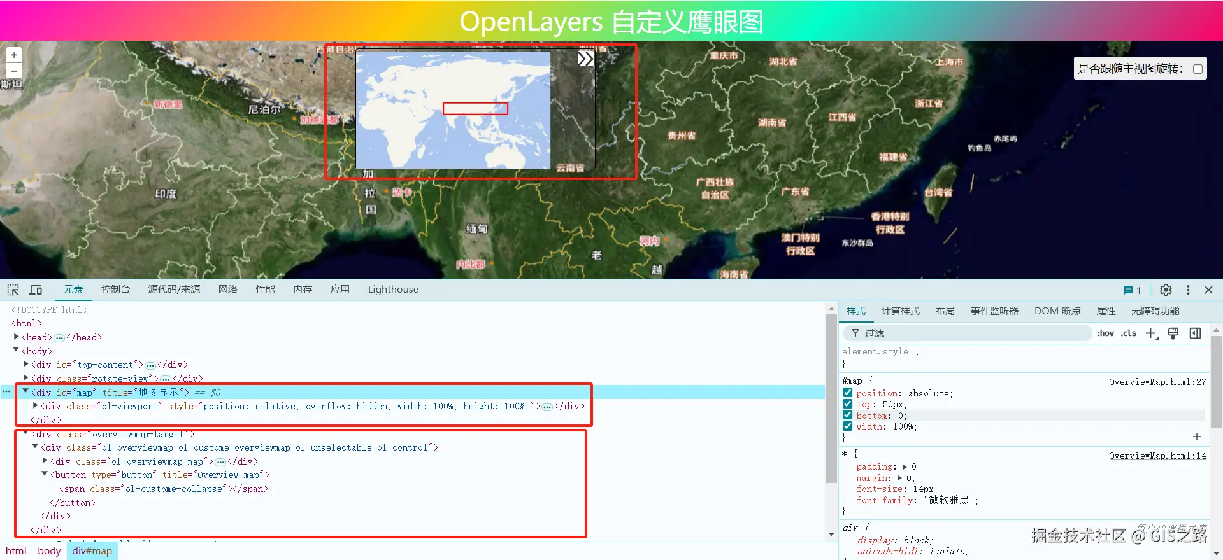Viewport: 1223px width, 560px height.
Task: Select body in the breadcrumb bar
Action: coord(49,551)
